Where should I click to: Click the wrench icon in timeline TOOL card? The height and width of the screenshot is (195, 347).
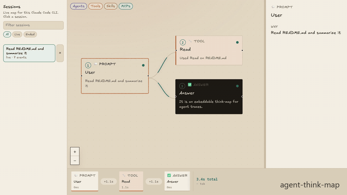pyautogui.click(x=124, y=175)
